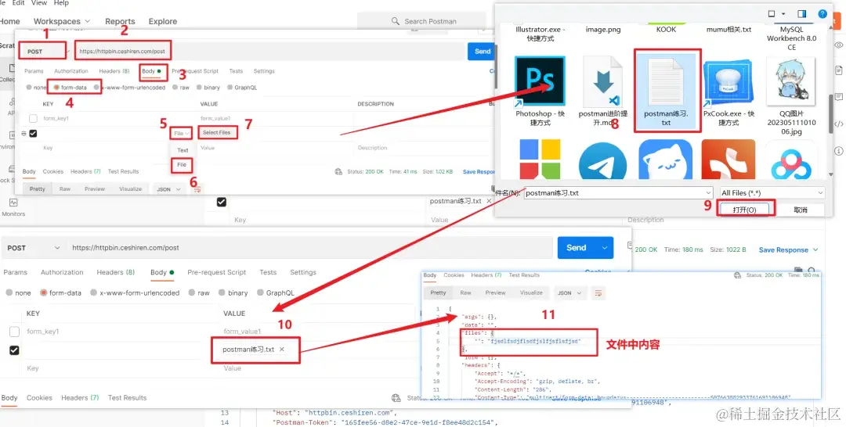Select the PxCook.exe shortcut icon

[x=728, y=82]
